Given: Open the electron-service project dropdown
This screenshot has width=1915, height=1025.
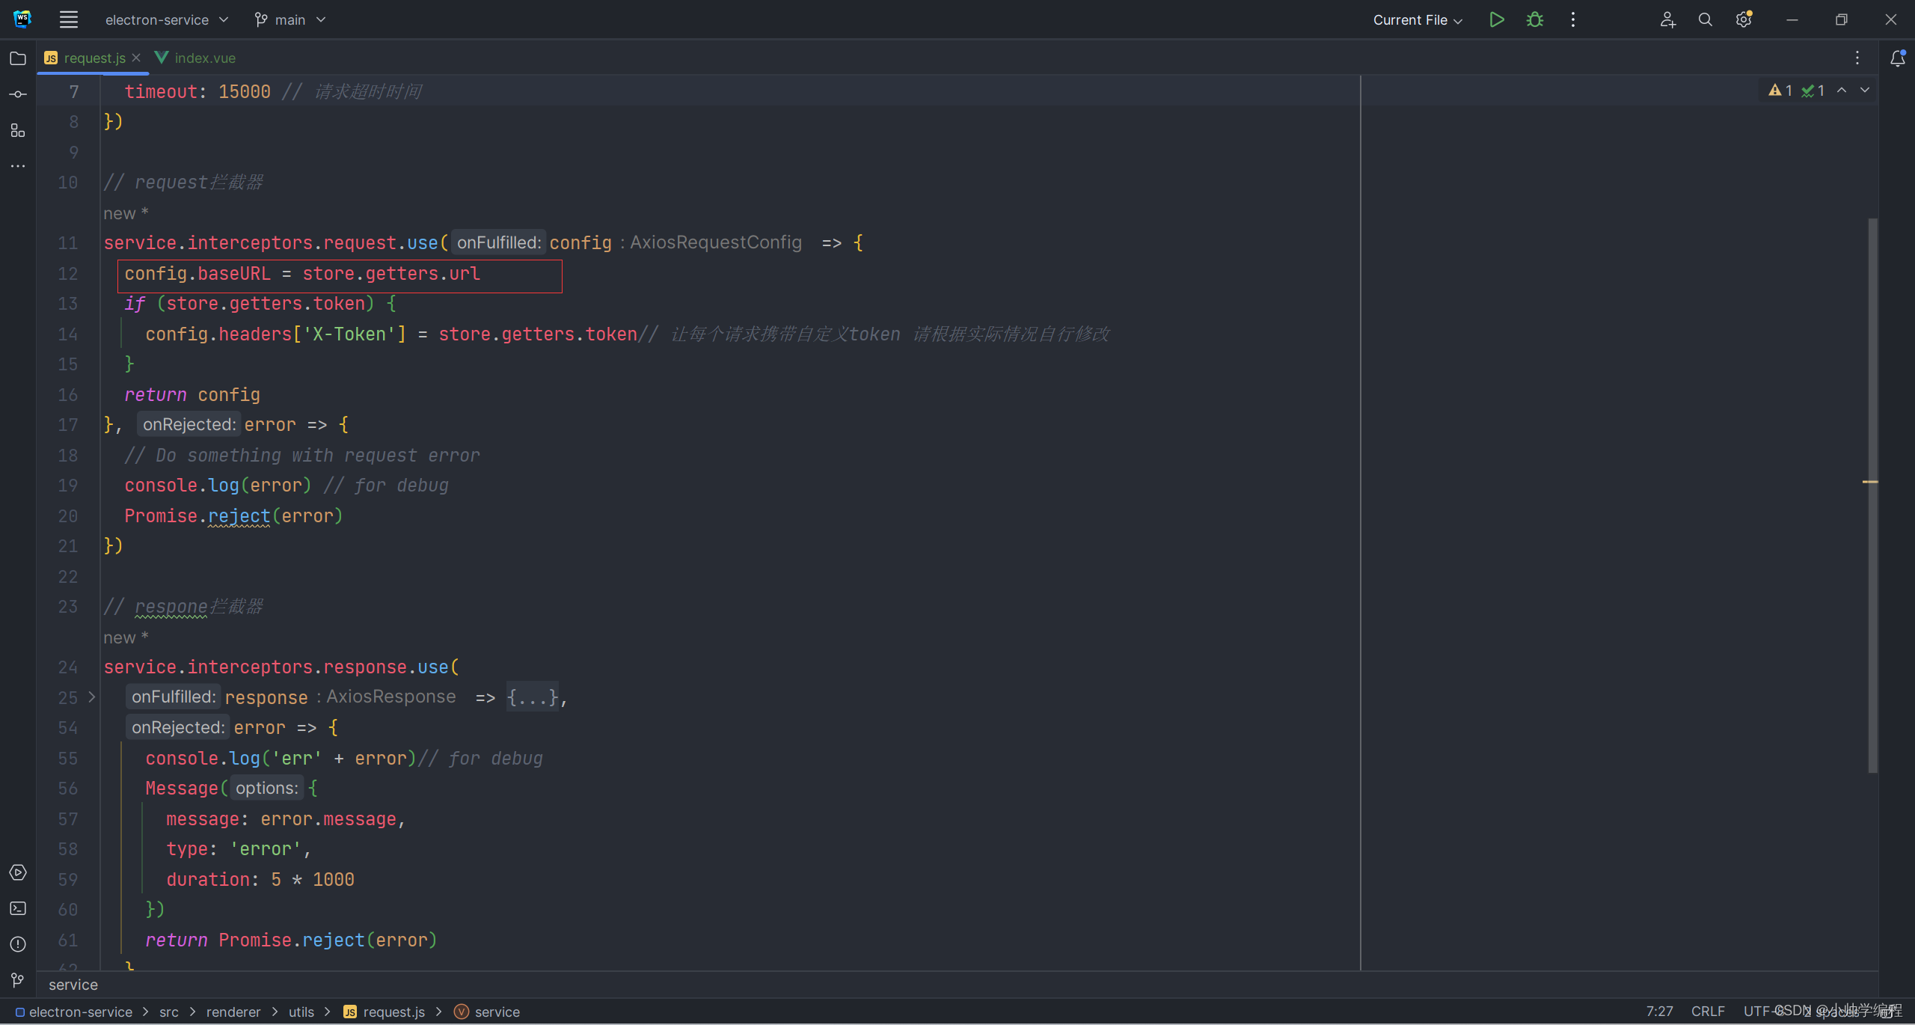Looking at the screenshot, I should point(166,20).
